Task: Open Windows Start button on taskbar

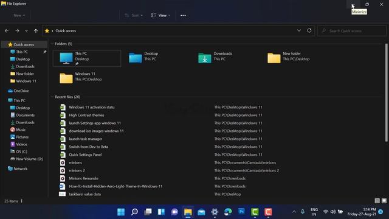Action: 121,212
